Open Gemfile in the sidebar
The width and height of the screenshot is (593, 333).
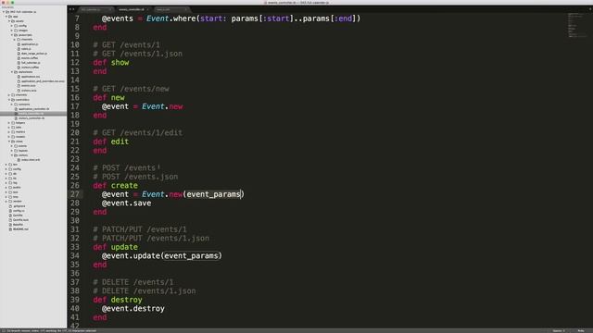18,216
